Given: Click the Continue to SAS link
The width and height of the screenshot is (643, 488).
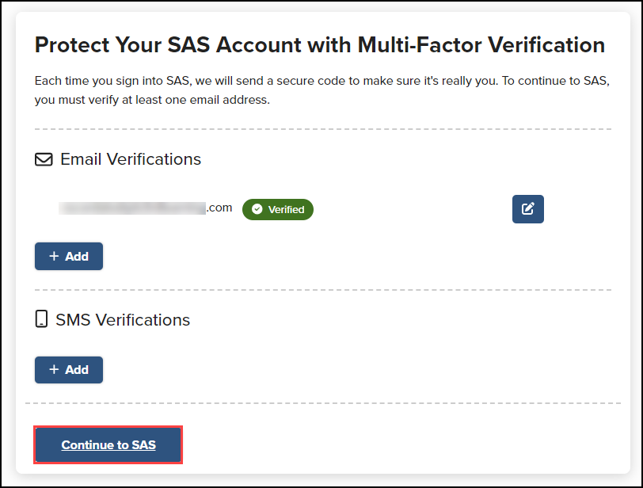Looking at the screenshot, I should 108,444.
